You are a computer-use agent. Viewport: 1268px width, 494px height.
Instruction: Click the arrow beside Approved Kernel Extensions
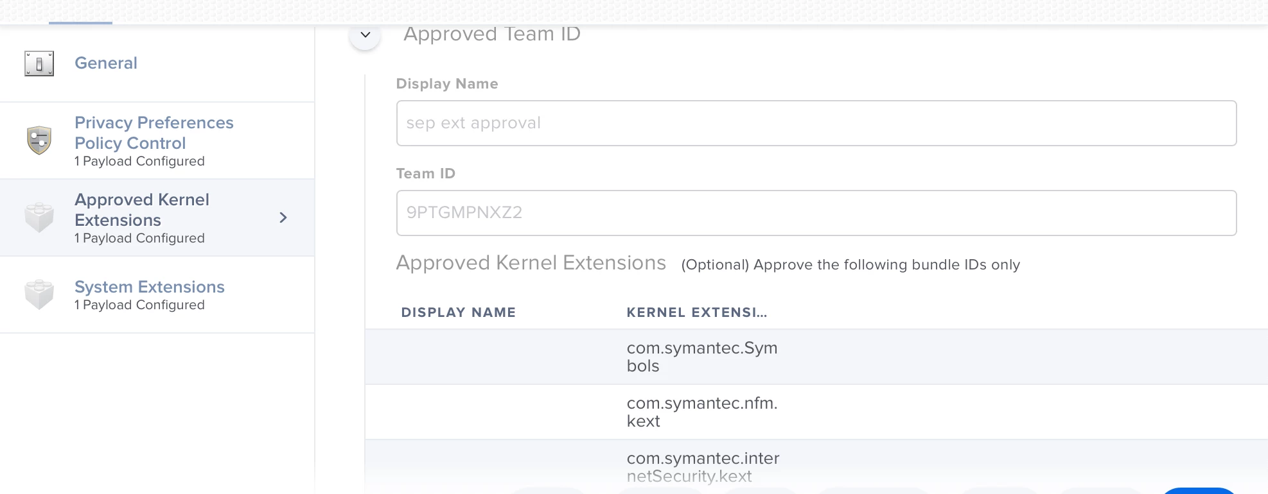click(x=283, y=217)
